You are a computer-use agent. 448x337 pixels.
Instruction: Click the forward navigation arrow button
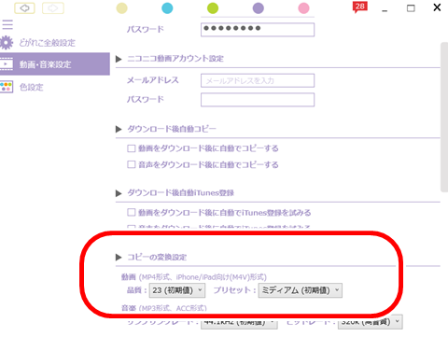click(x=53, y=8)
